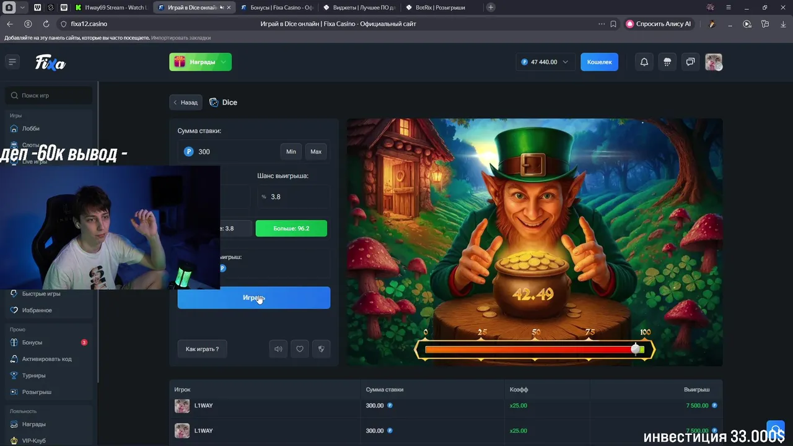Open Лобби in the sidebar

(x=31, y=128)
